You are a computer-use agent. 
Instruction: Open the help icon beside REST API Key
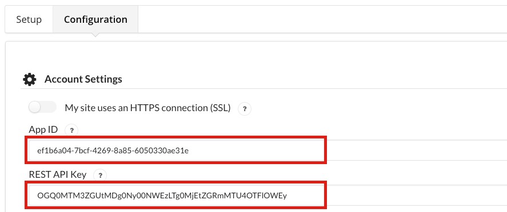[x=100, y=176]
